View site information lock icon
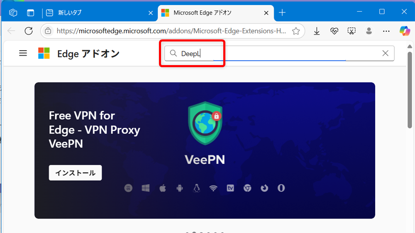Viewport: 415px width, 233px height. [x=48, y=31]
